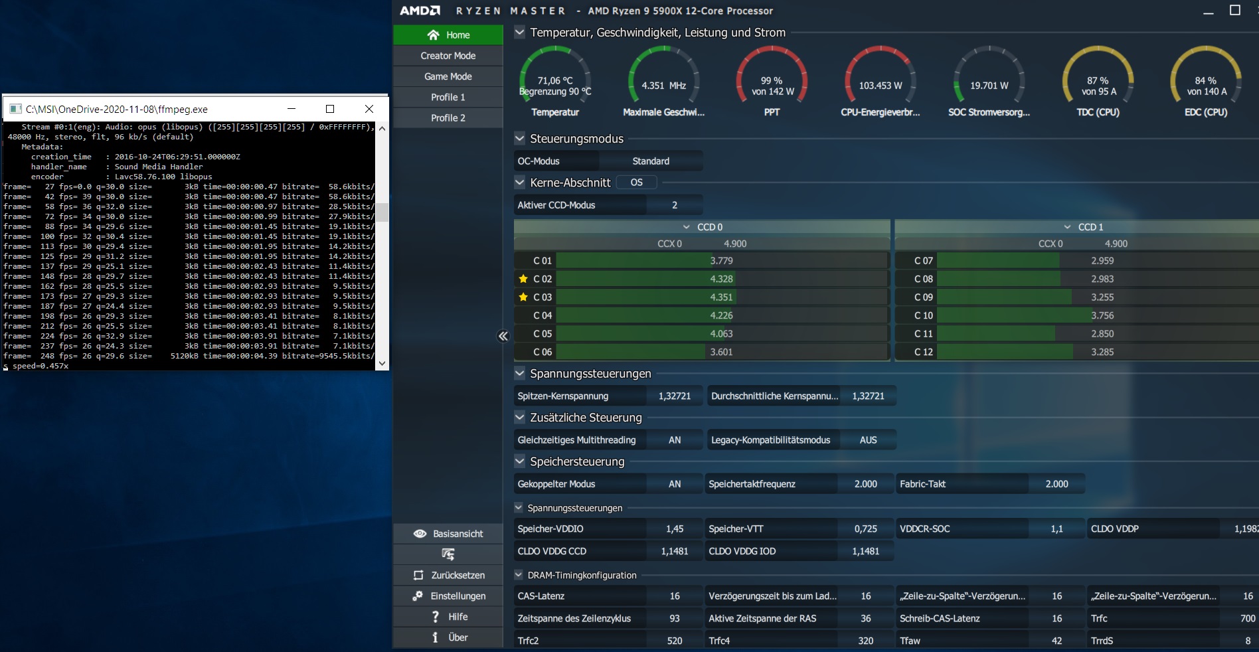This screenshot has height=652, width=1259.
Task: Minimize the Ryzen Master window
Action: click(1209, 11)
